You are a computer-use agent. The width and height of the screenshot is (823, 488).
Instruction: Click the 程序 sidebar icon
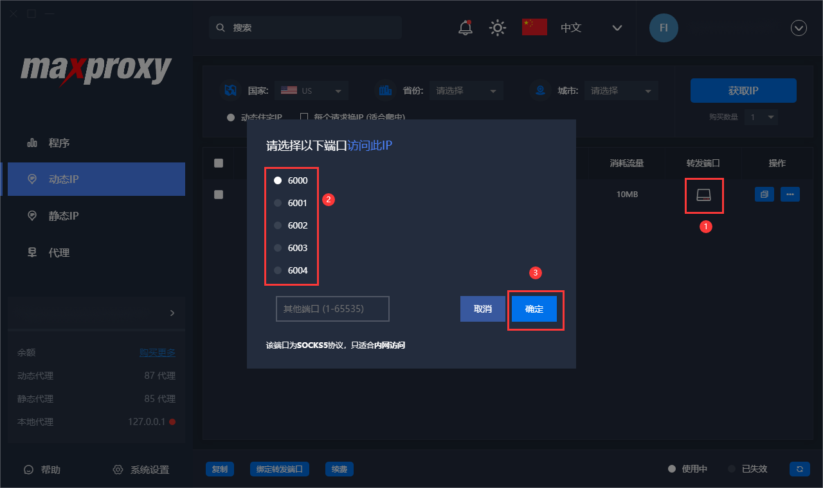tap(32, 143)
